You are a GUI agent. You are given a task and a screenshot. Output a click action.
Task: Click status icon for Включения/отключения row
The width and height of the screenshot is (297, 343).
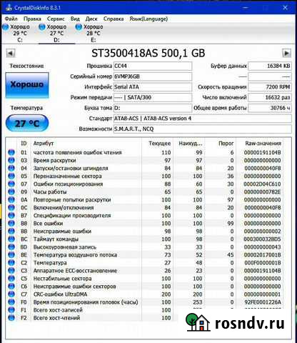tap(11, 207)
